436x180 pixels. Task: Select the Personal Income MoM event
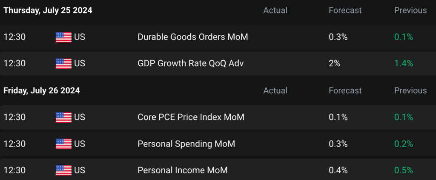point(182,170)
